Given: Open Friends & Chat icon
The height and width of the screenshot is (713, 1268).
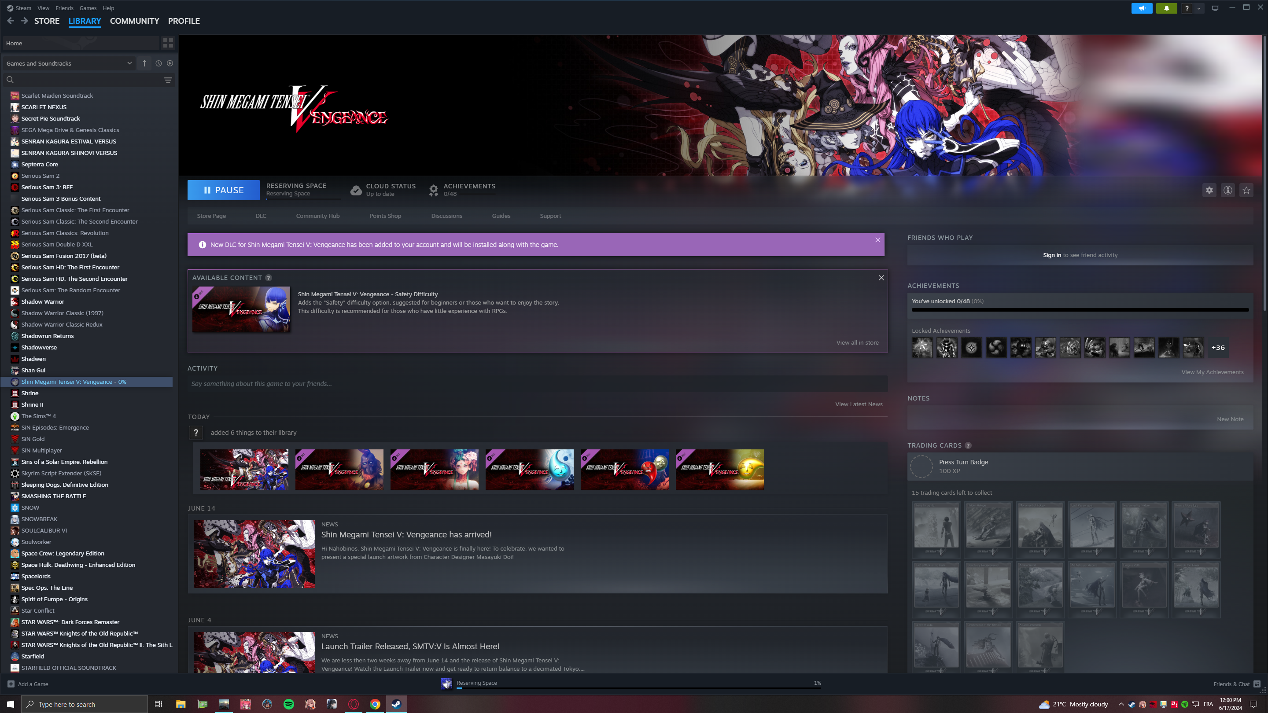Looking at the screenshot, I should pyautogui.click(x=1257, y=684).
